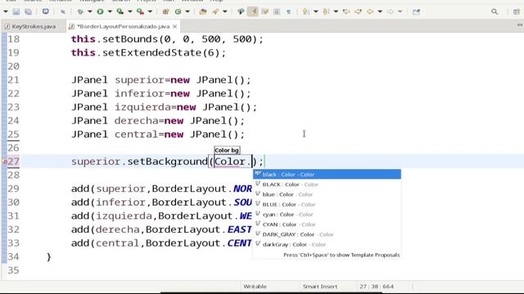
Task: Expand the Debug dropdown arrow
Action: (x=89, y=11)
